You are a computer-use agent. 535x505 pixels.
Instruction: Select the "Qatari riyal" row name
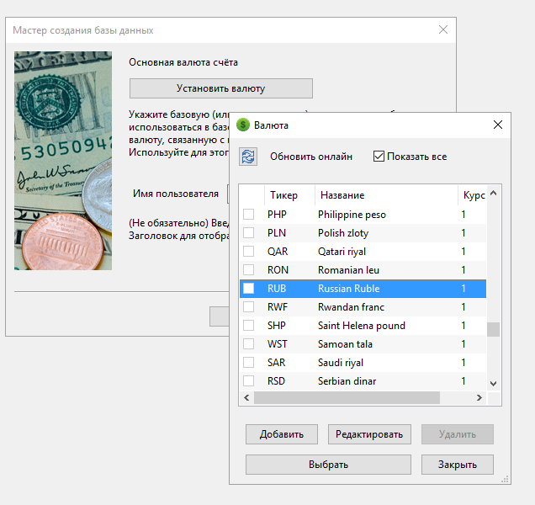click(342, 252)
